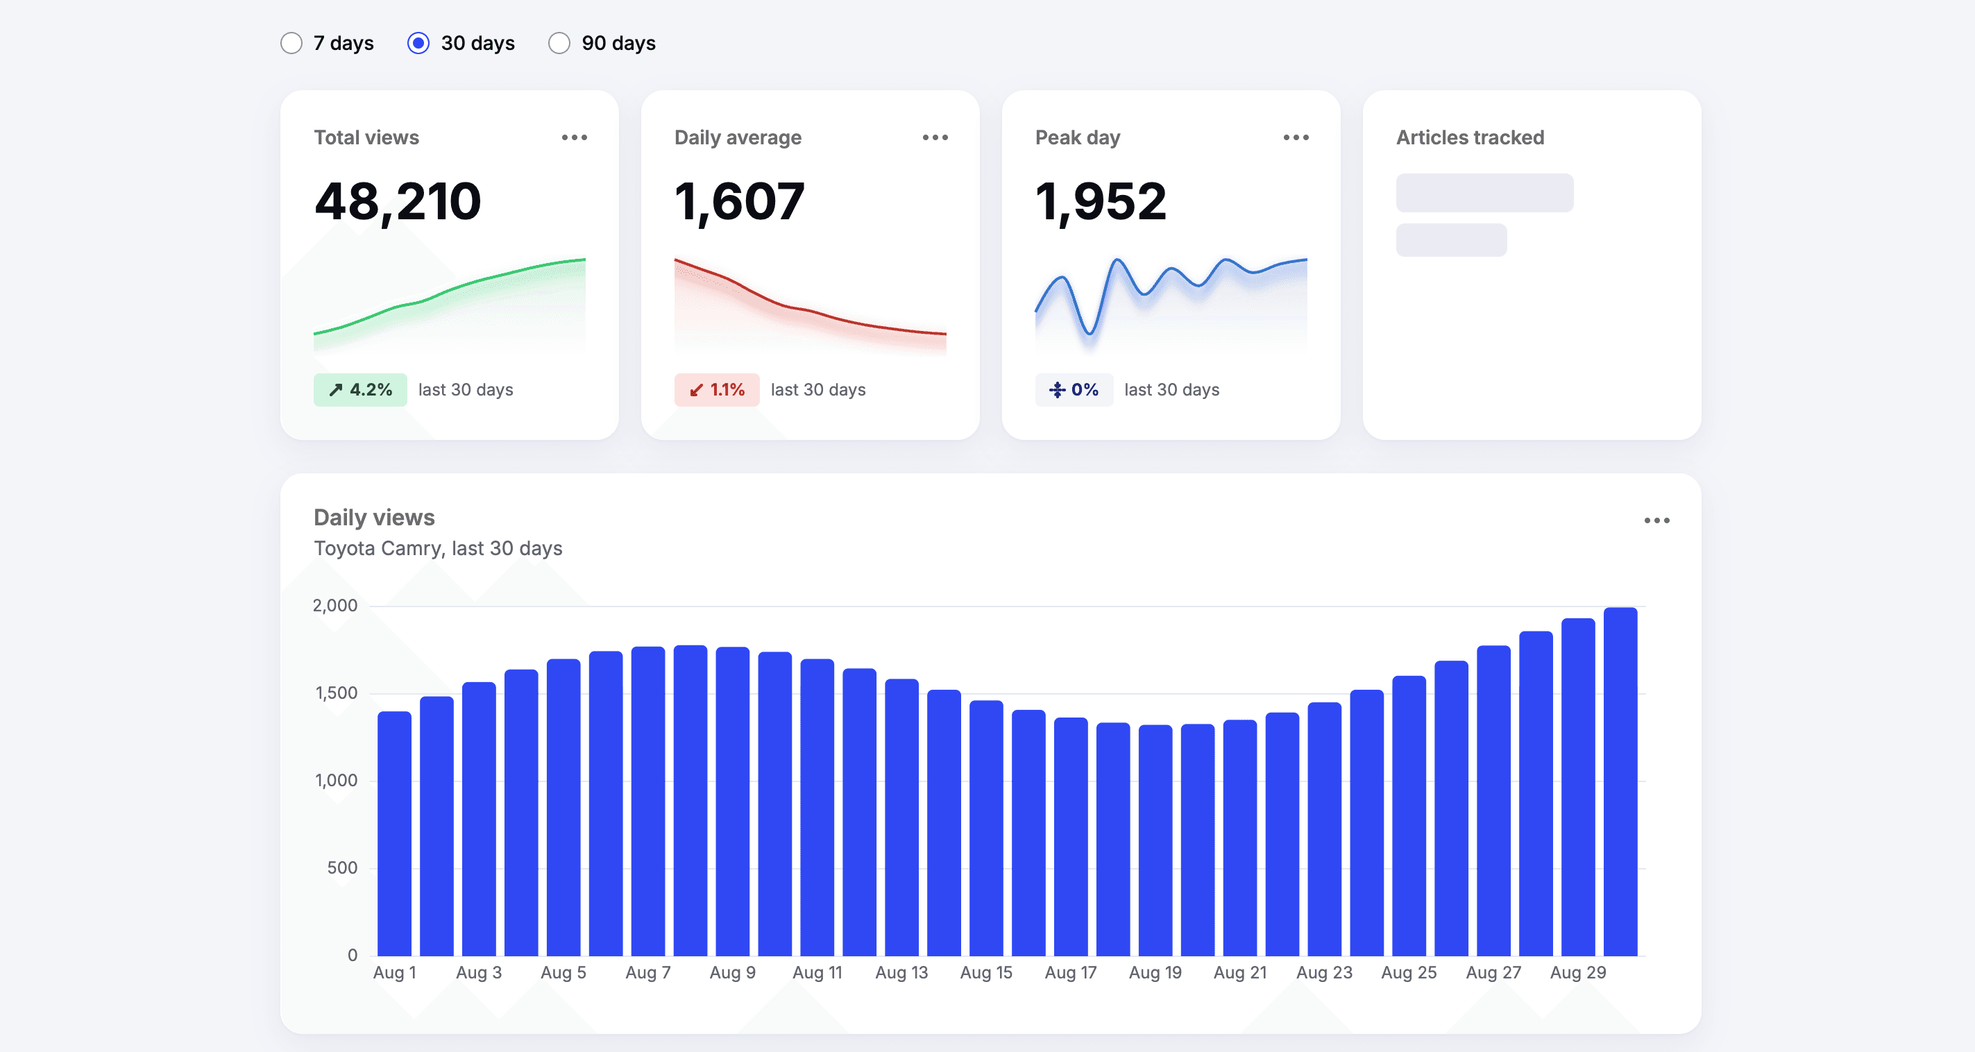Click the 0% neutral trend badge

coord(1074,389)
